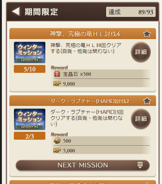Expand the NEXT MISSION list

(x=82, y=165)
